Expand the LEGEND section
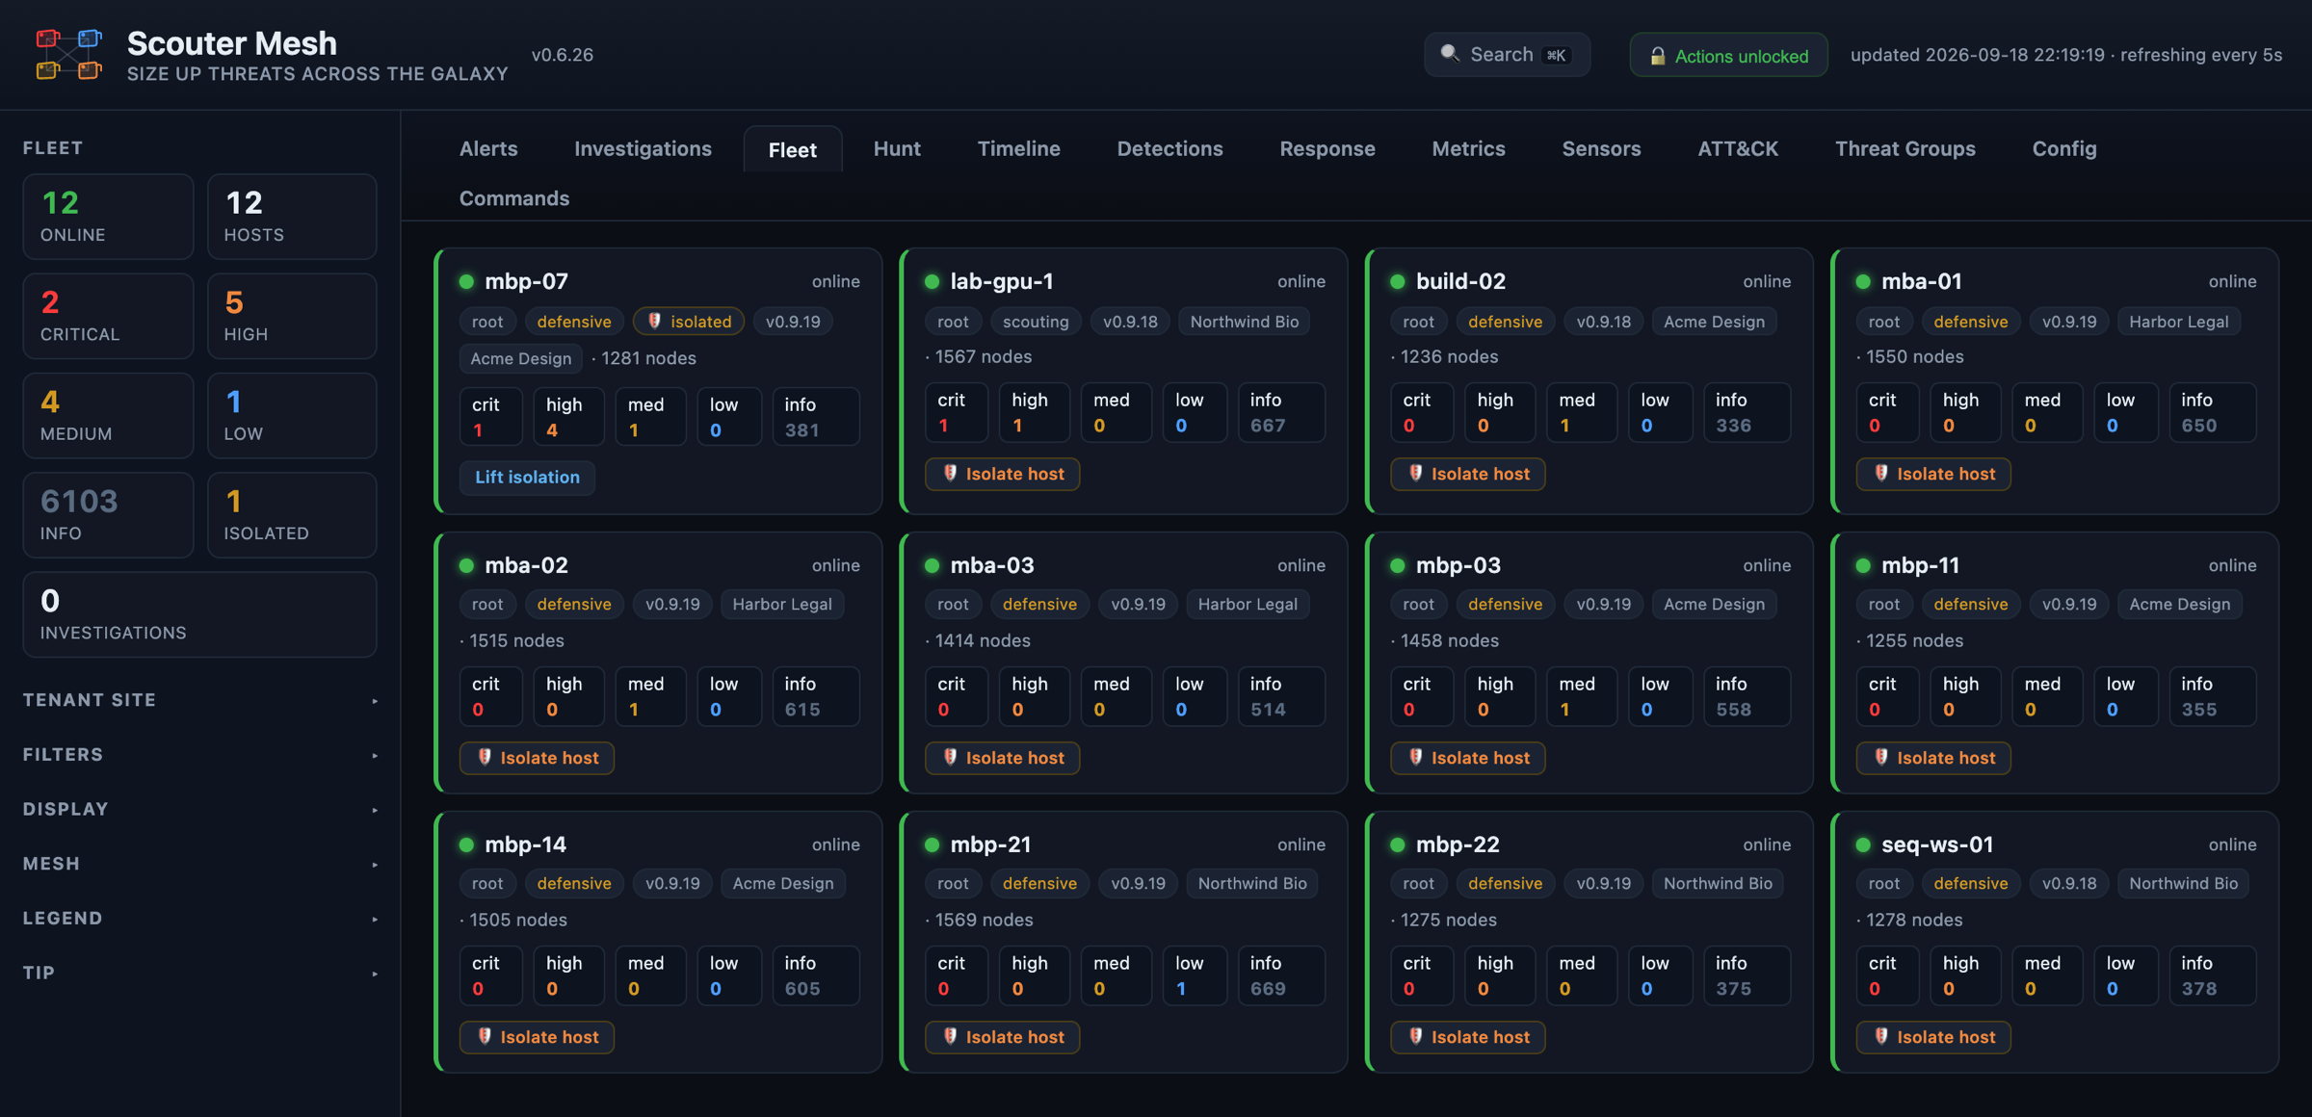2312x1117 pixels. [x=199, y=919]
